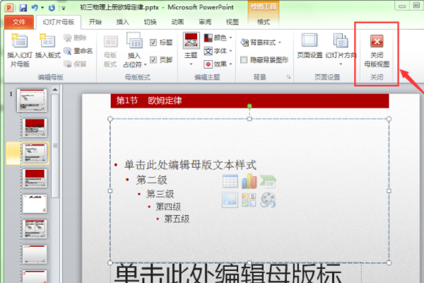
Task: Click the Redo icon in the title bar
Action: tap(52, 8)
